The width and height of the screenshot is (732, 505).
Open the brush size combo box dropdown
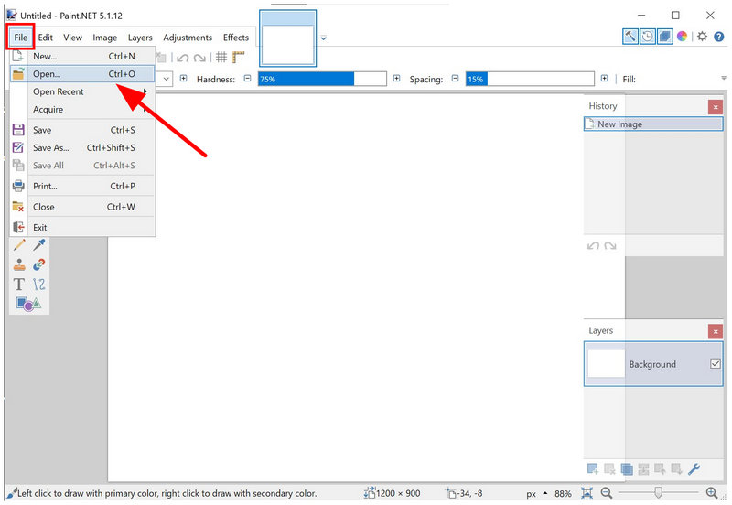coord(167,79)
